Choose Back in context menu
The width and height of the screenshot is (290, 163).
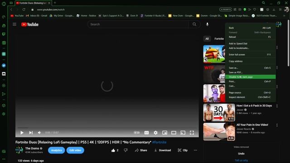pos(251,28)
